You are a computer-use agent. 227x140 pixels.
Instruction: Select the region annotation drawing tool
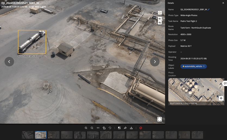point(160,13)
